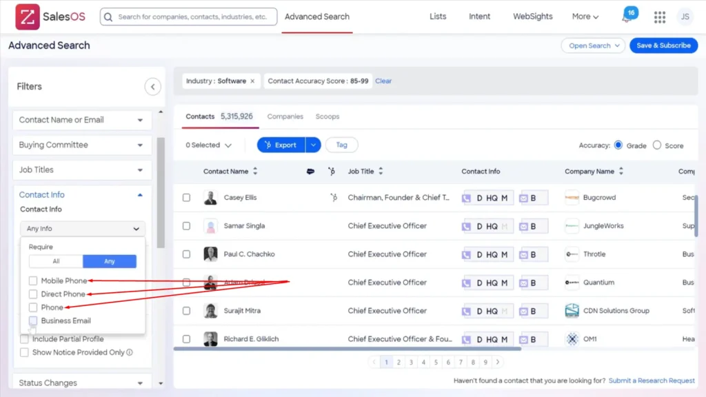Screen dimensions: 706x397
Task: Click Submit a Research Request link
Action: pyautogui.click(x=652, y=380)
